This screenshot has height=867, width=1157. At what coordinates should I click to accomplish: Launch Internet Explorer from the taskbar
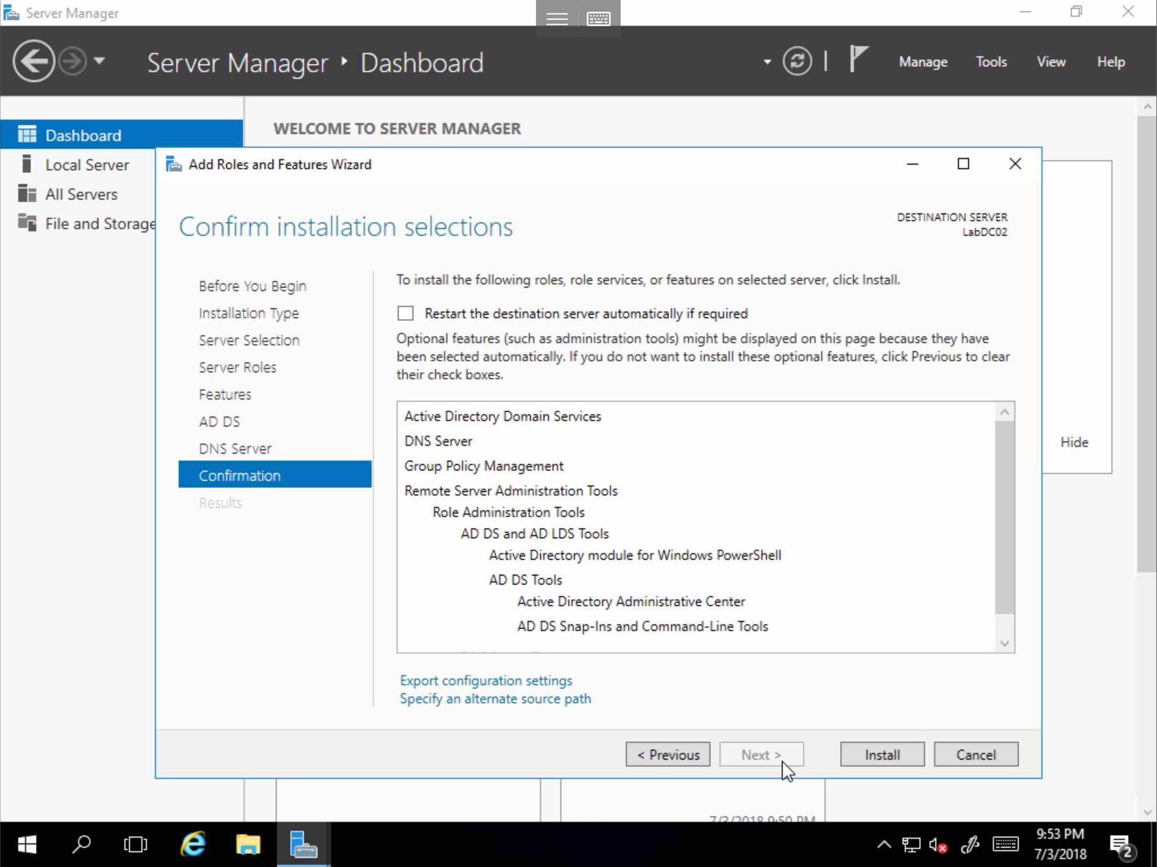(x=193, y=844)
